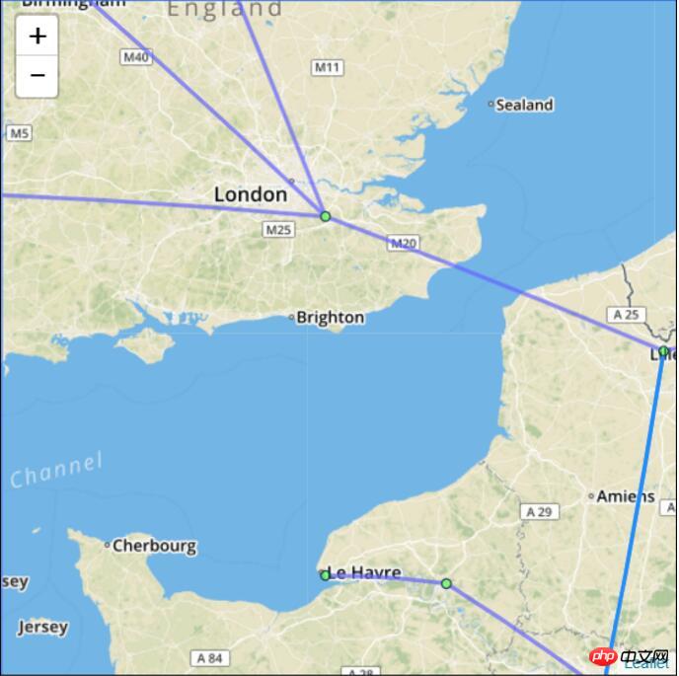Open the Leaflet attribution link

(x=646, y=663)
